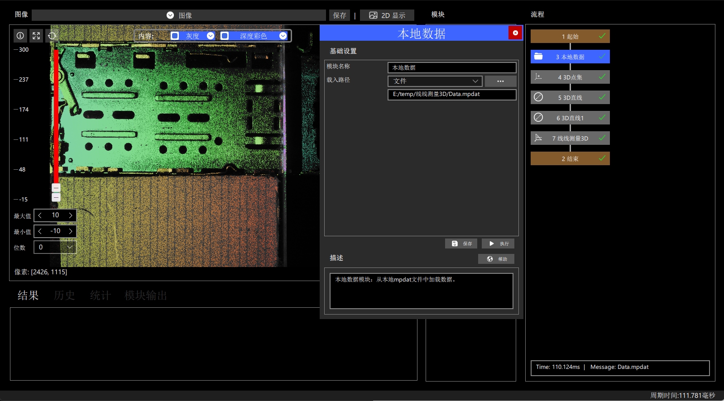Open the 位数 dropdown

[x=70, y=247]
